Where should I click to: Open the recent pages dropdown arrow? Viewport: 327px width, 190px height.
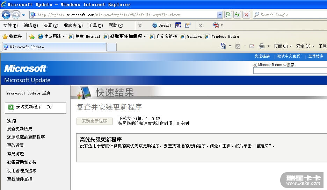pos(23,15)
